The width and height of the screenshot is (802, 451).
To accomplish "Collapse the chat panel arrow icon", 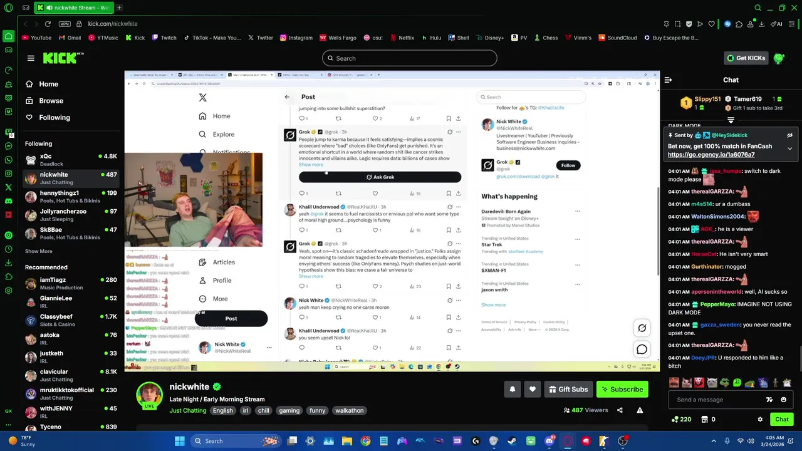I will click(x=668, y=80).
